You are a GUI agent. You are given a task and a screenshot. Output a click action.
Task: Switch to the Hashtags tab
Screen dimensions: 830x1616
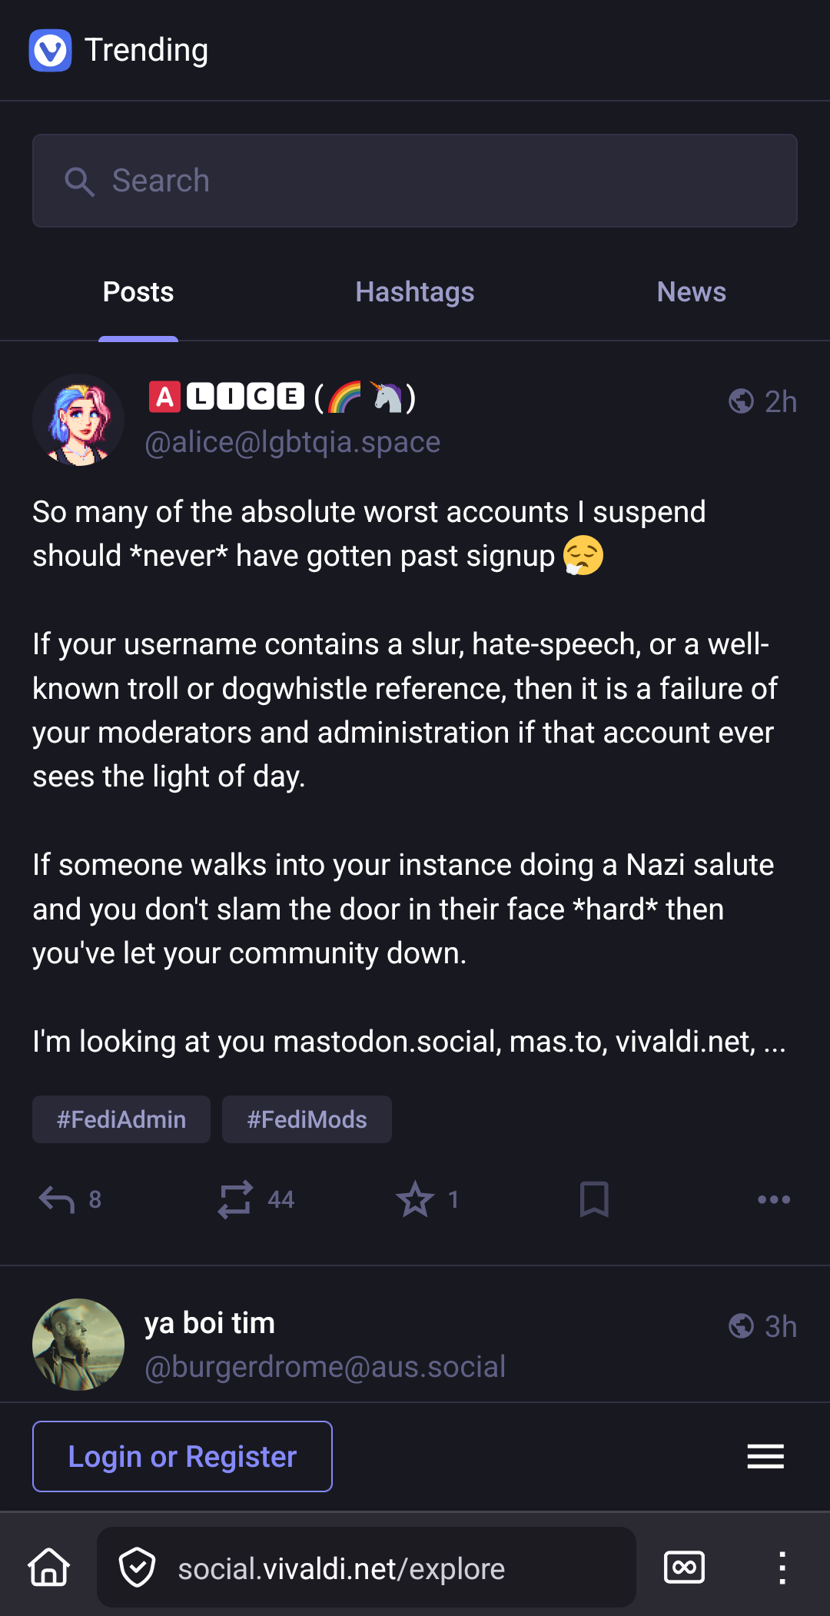[415, 292]
